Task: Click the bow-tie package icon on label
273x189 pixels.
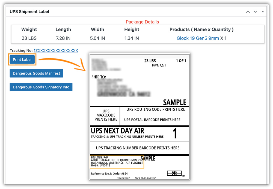Action: click(x=174, y=173)
